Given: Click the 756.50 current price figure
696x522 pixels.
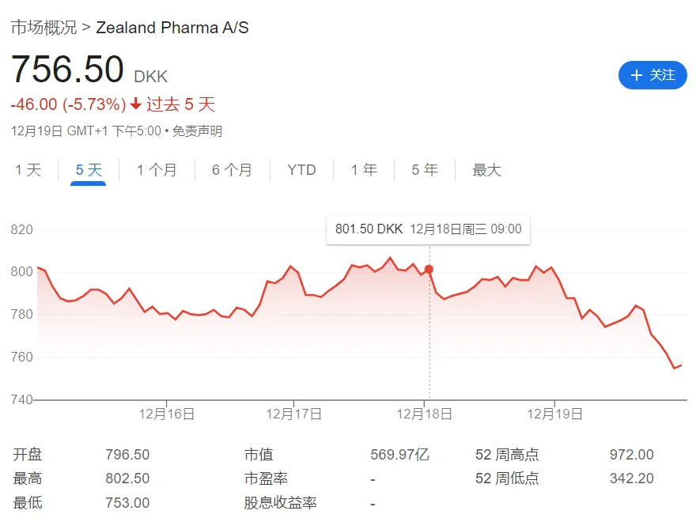Looking at the screenshot, I should pos(67,70).
